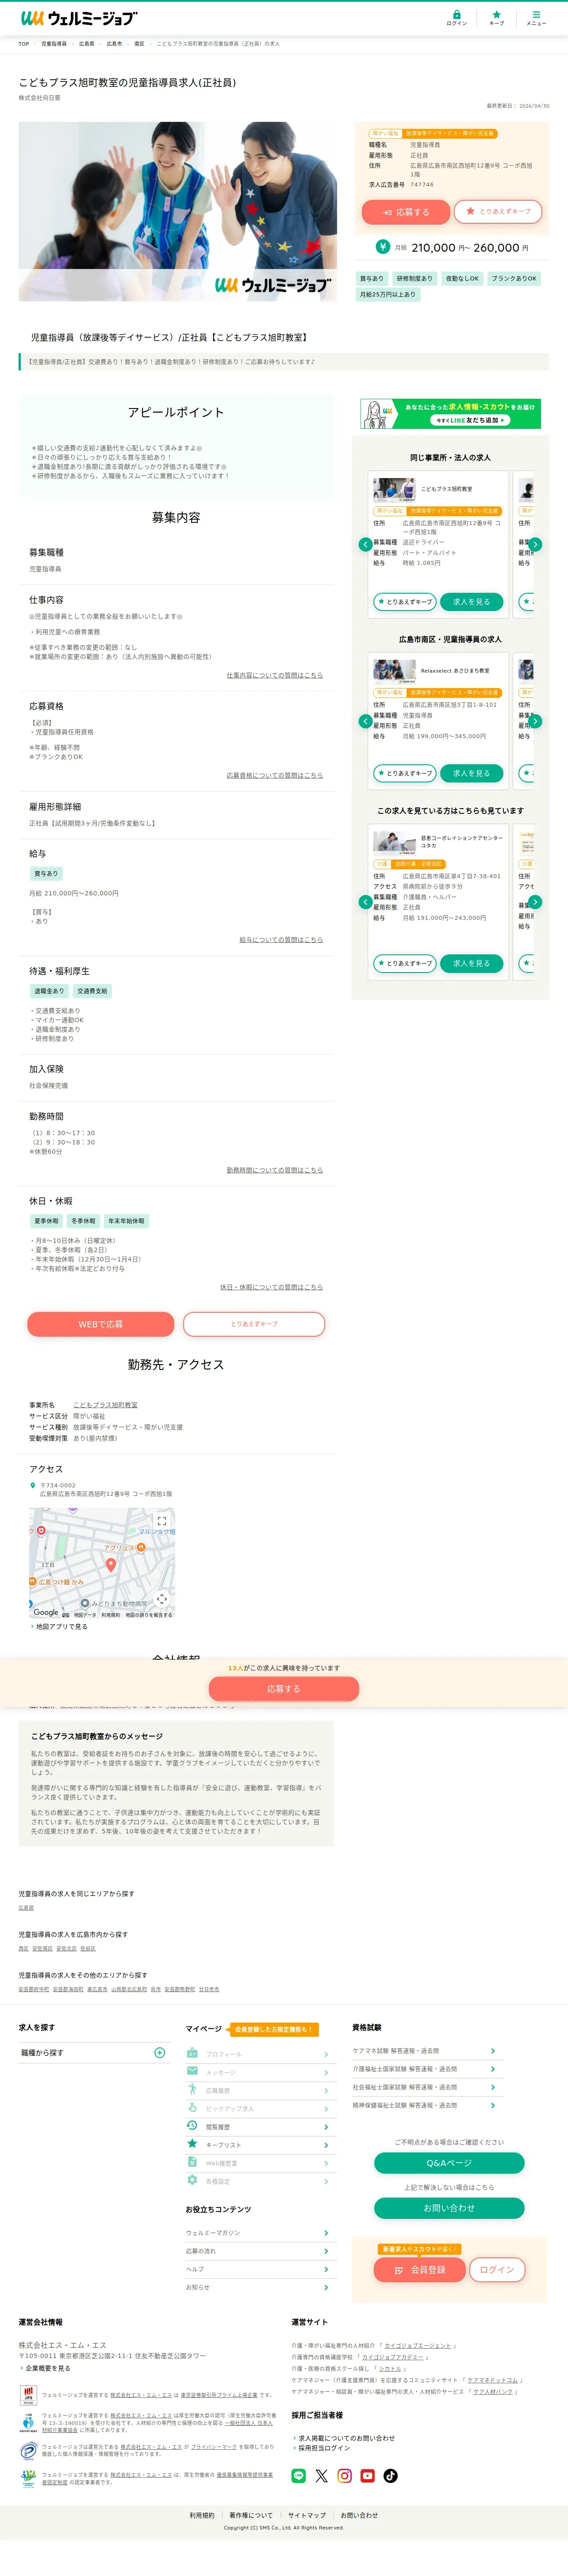Open the 仕事内容についての質問はこちら link
The image size is (568, 2576).
[x=275, y=675]
